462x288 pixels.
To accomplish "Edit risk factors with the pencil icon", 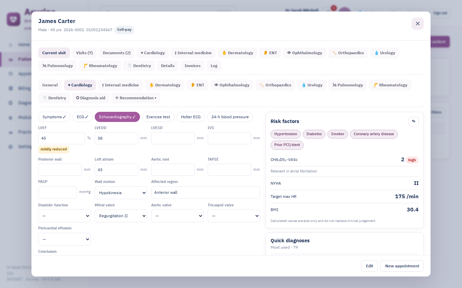I will pyautogui.click(x=414, y=122).
